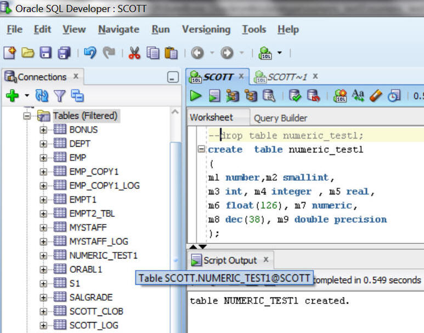Click the Schema Browser icon in Connections
424x333 pixels.
(77, 96)
